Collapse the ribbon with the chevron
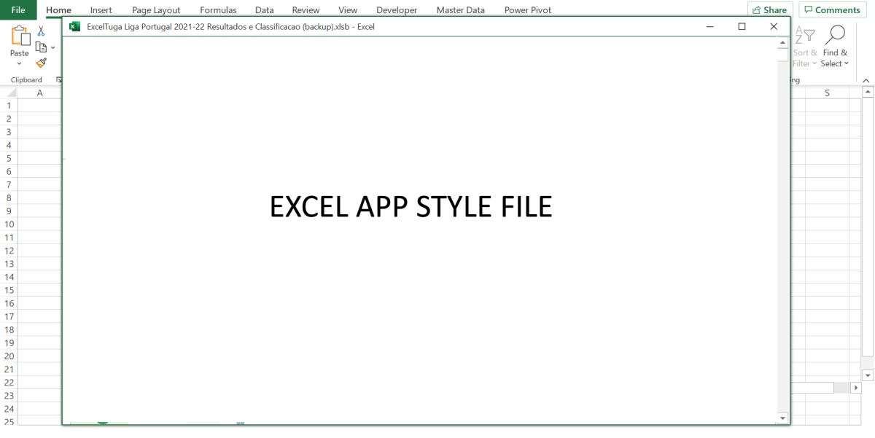The image size is (875, 438). pos(866,80)
